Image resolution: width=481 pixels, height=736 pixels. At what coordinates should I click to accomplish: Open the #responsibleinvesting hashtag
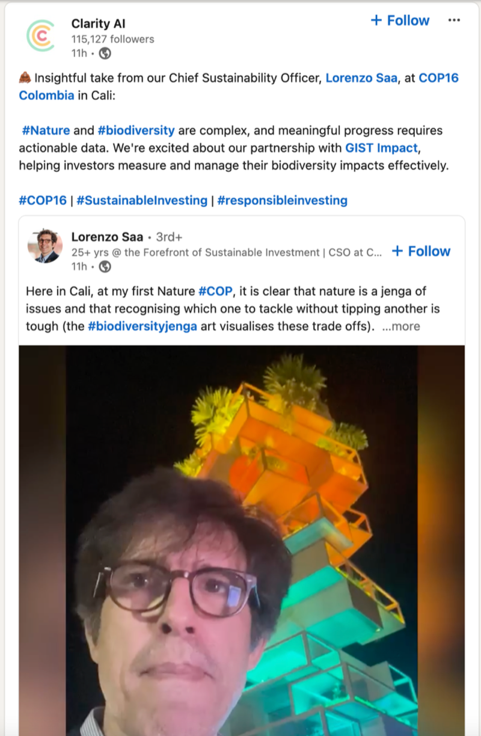click(282, 200)
